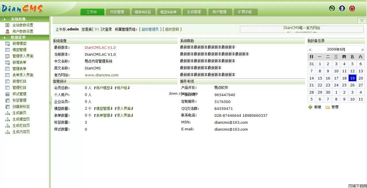This screenshot has height=188, width=367.
Task: Click the green plus 新建 icon in the memo panel
Action: point(310,107)
